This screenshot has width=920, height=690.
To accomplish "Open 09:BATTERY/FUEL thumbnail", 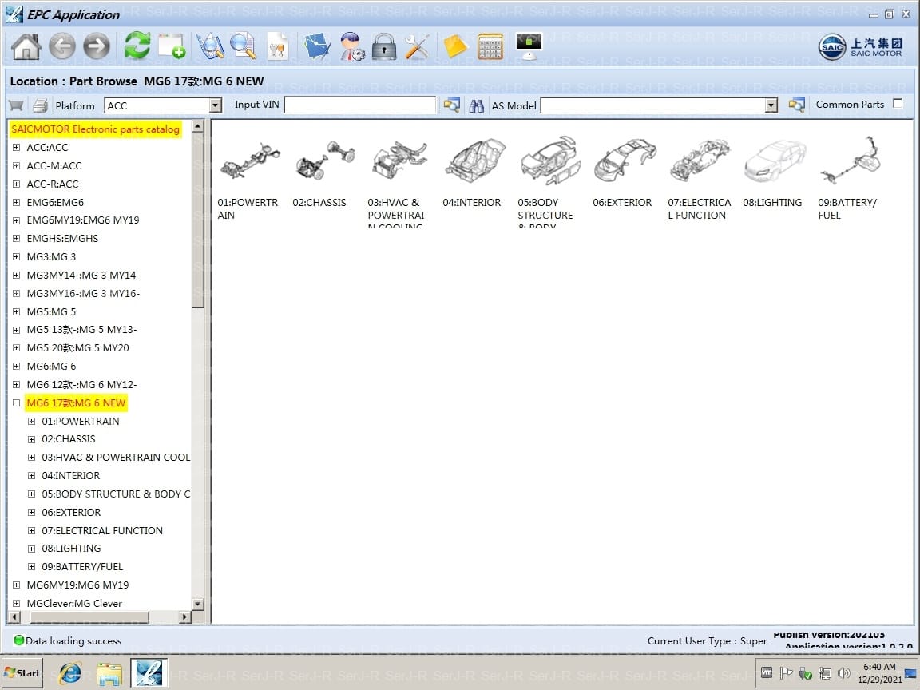I will [849, 179].
